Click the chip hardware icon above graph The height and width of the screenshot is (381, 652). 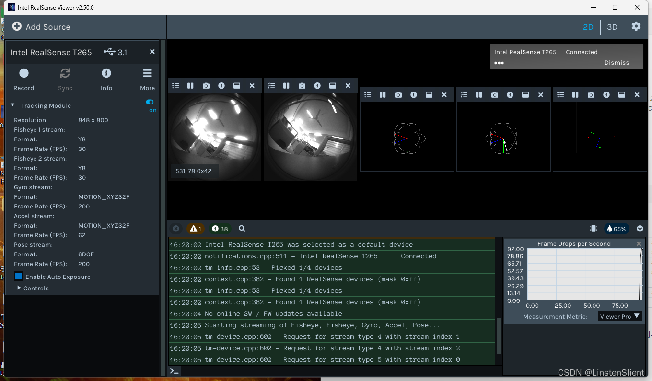[594, 229]
